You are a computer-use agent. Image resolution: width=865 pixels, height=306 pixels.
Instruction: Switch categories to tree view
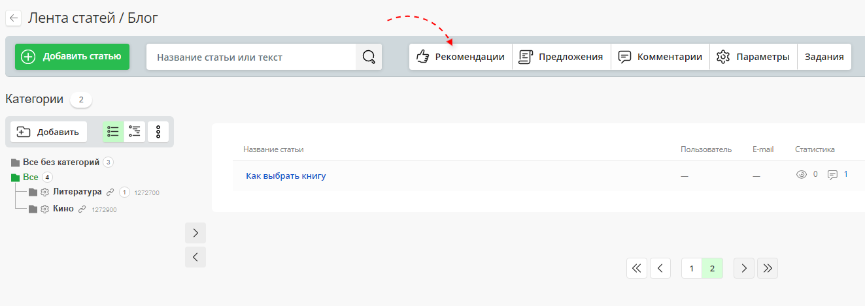(x=135, y=132)
